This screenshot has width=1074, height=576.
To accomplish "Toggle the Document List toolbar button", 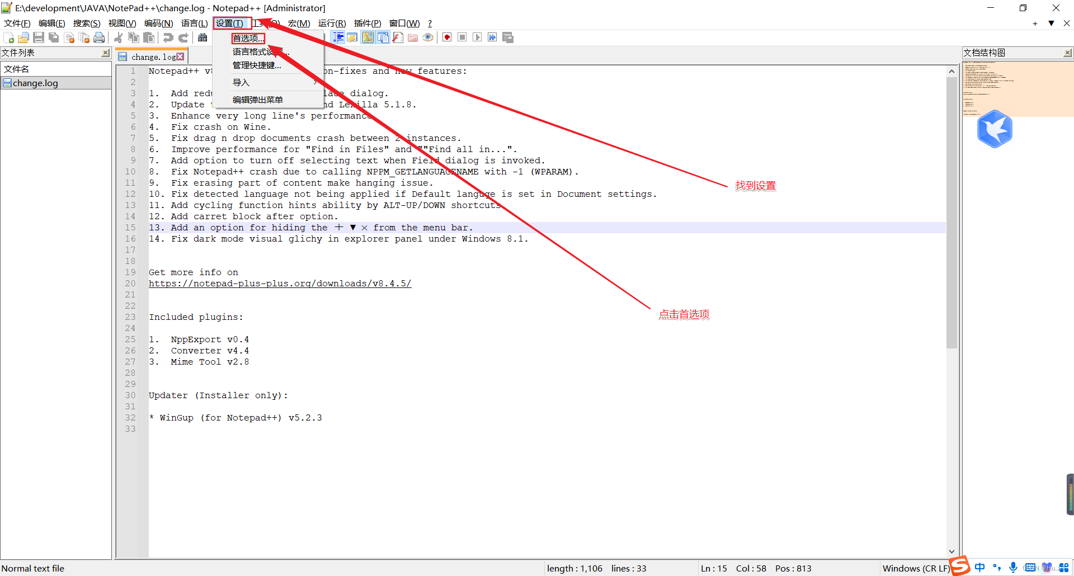I will pyautogui.click(x=383, y=37).
